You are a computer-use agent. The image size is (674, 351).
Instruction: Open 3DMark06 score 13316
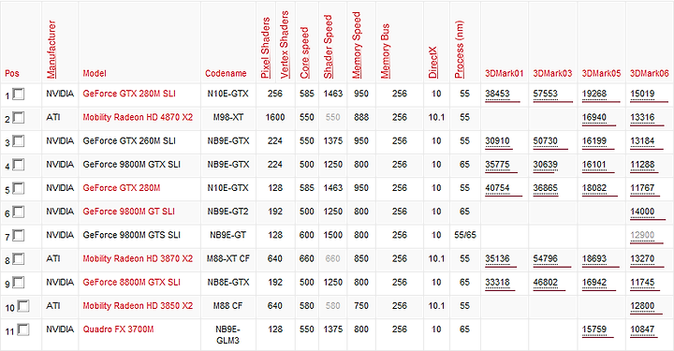(642, 117)
